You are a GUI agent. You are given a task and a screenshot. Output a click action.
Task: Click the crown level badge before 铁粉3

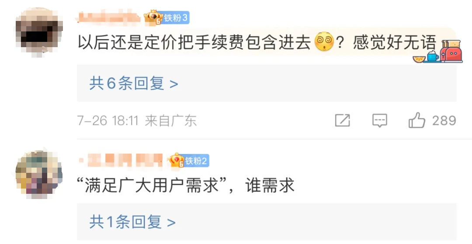tap(153, 18)
